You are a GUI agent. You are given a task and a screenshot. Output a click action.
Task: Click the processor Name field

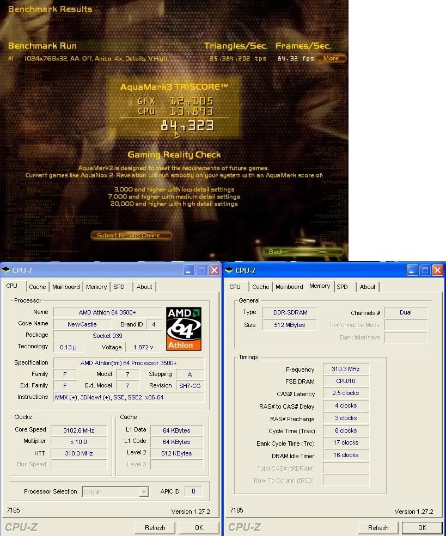pyautogui.click(x=107, y=312)
